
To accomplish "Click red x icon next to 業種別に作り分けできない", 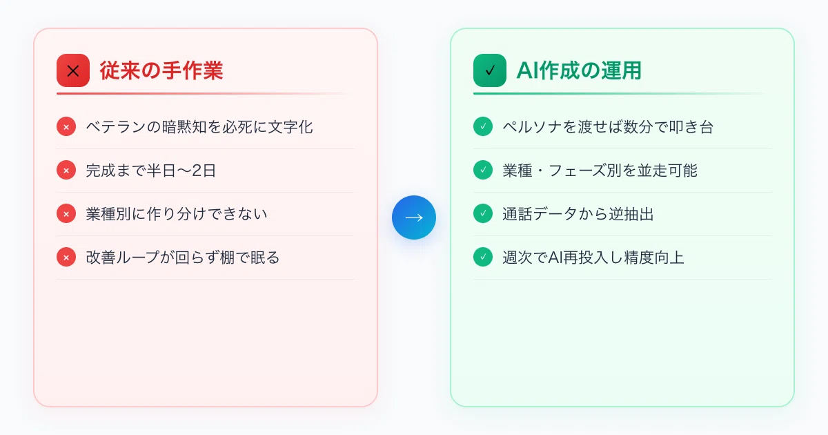I will click(66, 213).
